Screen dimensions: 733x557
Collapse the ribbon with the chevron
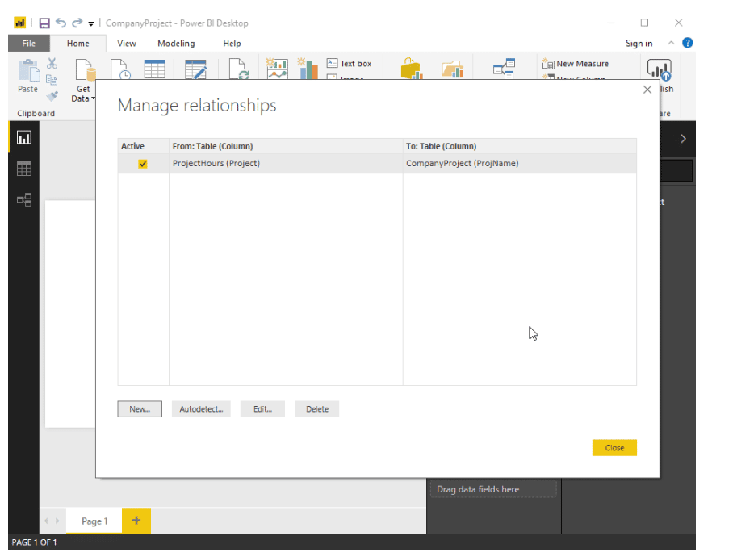pos(670,43)
